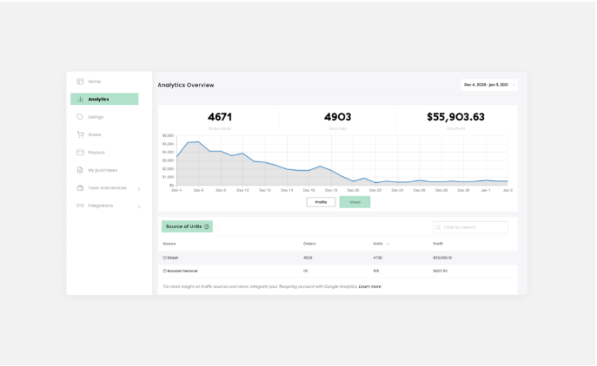Open the Home menu item

tap(95, 82)
